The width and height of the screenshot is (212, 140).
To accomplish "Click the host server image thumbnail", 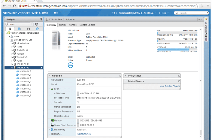I will pos(56,39).
